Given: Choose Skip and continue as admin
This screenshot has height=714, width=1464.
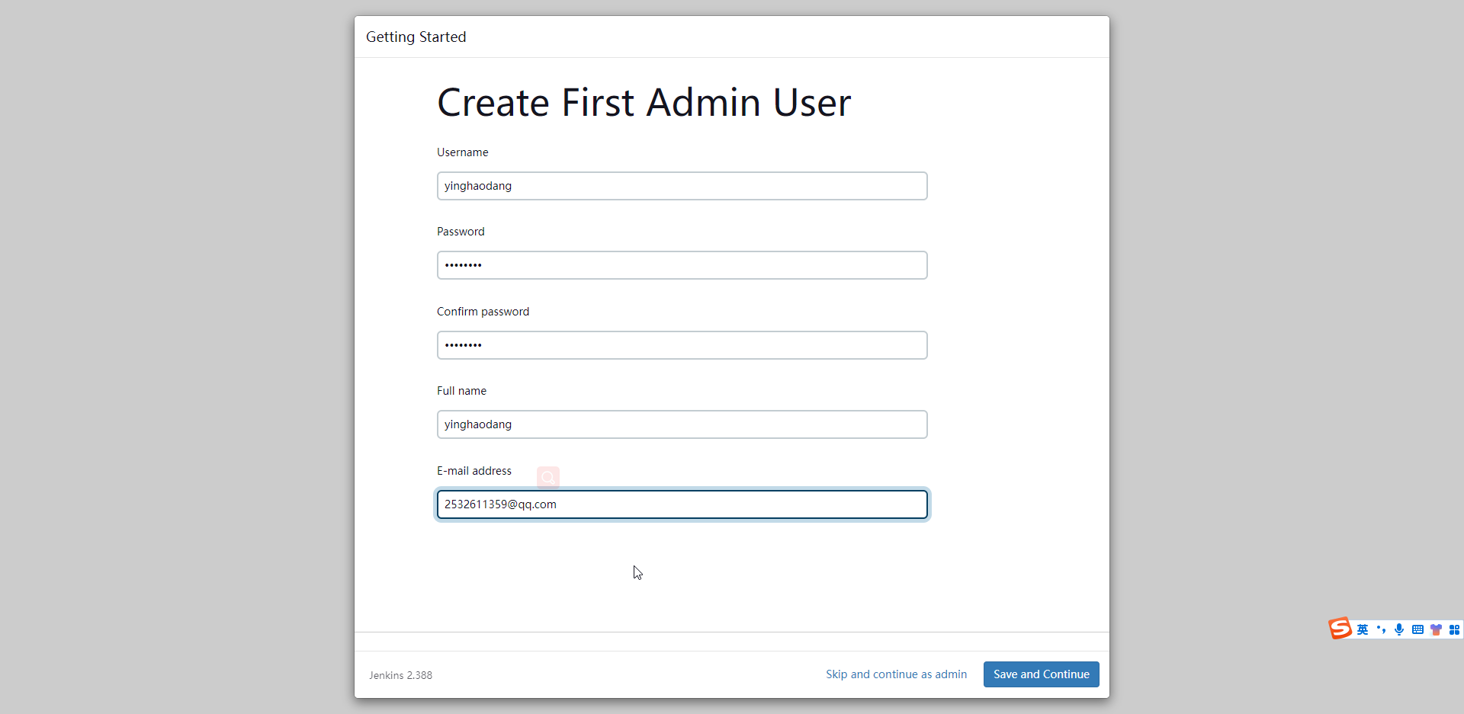Looking at the screenshot, I should (x=896, y=674).
